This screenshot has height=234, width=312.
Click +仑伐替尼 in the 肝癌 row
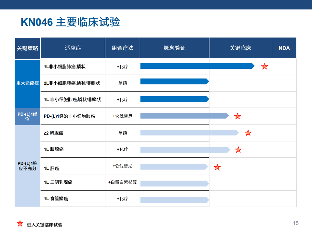[x=122, y=166]
